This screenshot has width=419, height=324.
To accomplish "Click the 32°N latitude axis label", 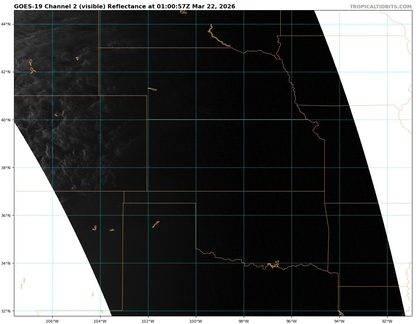I will (x=6, y=311).
